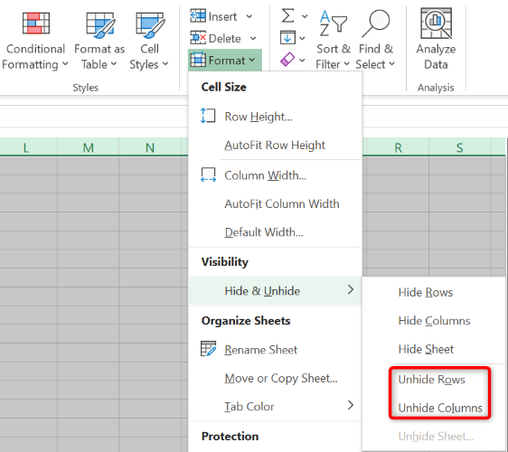Select Unhide Rows option
Screen dimensions: 508x452
tap(431, 380)
